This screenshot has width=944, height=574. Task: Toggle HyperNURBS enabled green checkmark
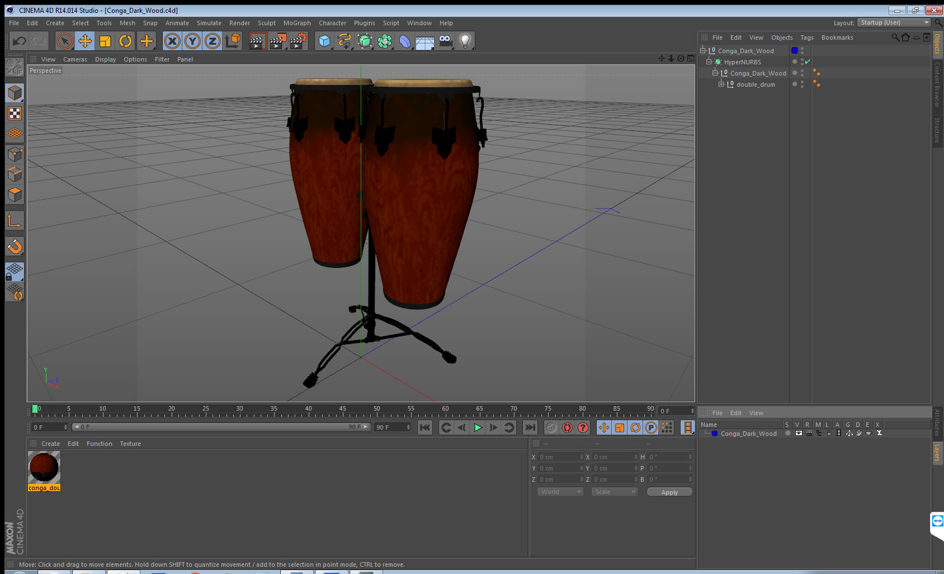coord(808,62)
